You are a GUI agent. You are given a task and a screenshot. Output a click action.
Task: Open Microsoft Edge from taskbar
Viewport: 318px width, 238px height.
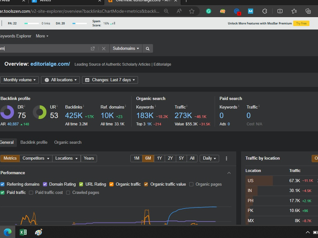[x=8, y=232]
